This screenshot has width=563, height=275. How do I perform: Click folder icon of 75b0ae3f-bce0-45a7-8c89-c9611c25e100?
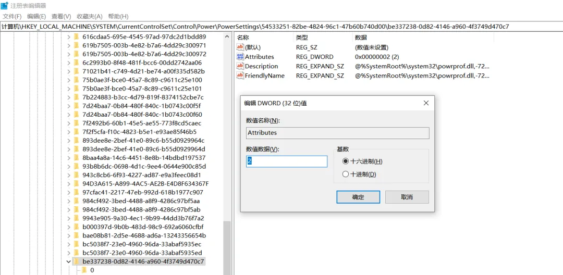click(x=76, y=80)
